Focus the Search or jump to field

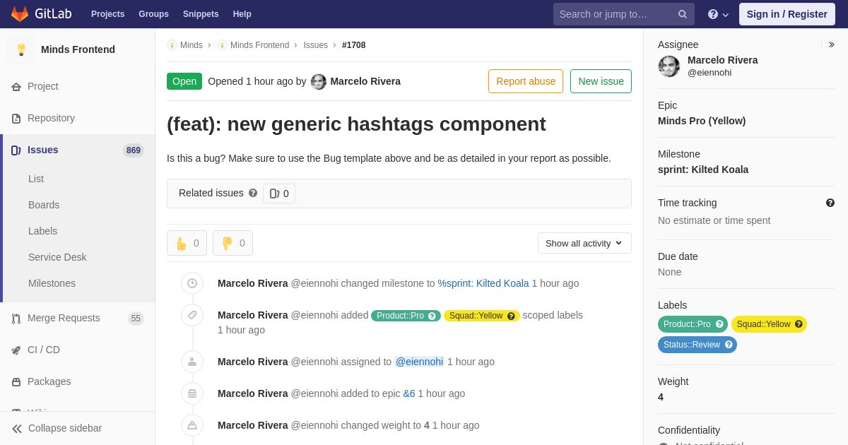(x=615, y=14)
